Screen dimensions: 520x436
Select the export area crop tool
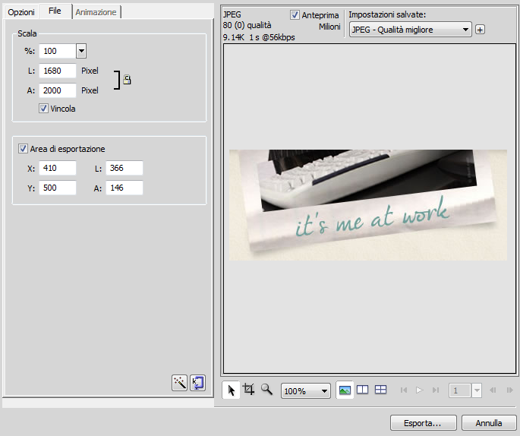[249, 389]
